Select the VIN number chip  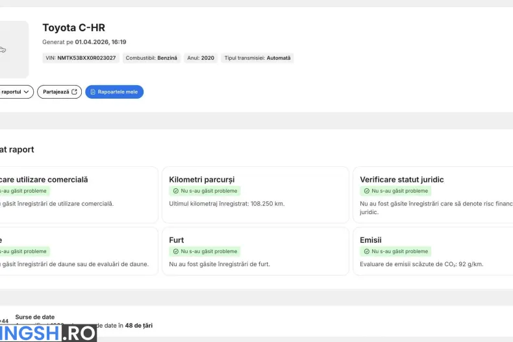click(x=81, y=58)
